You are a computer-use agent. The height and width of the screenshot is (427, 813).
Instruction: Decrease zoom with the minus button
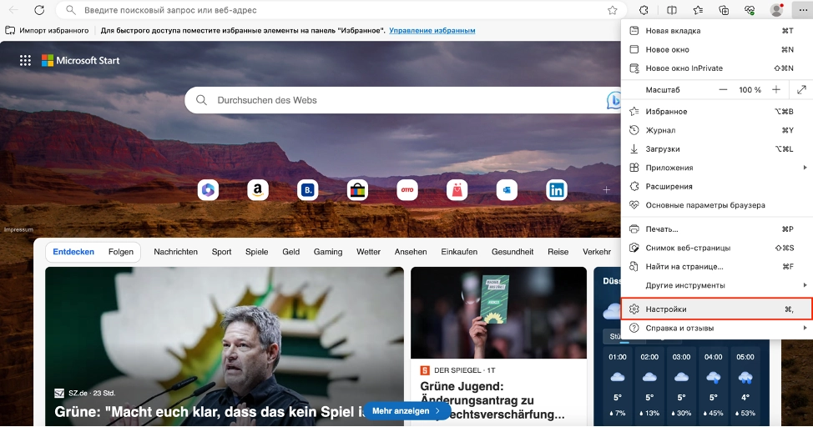point(723,89)
